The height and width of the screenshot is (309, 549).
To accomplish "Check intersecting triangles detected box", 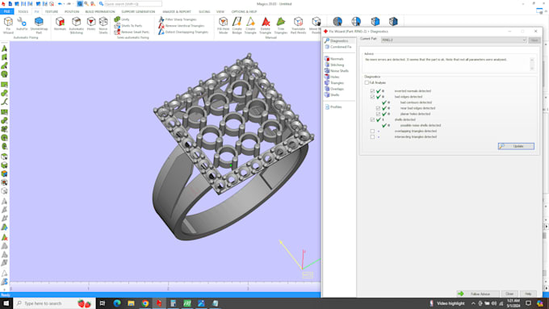I will 372,137.
